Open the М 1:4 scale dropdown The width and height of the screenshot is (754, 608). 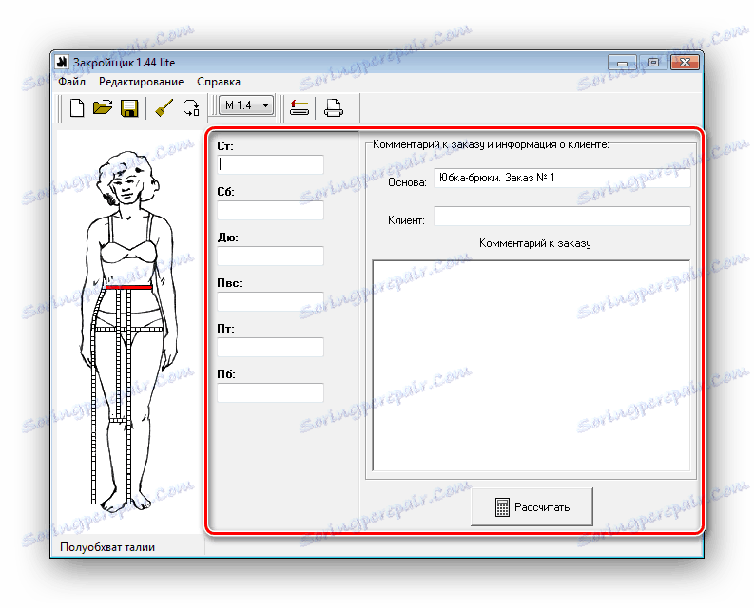coord(246,105)
